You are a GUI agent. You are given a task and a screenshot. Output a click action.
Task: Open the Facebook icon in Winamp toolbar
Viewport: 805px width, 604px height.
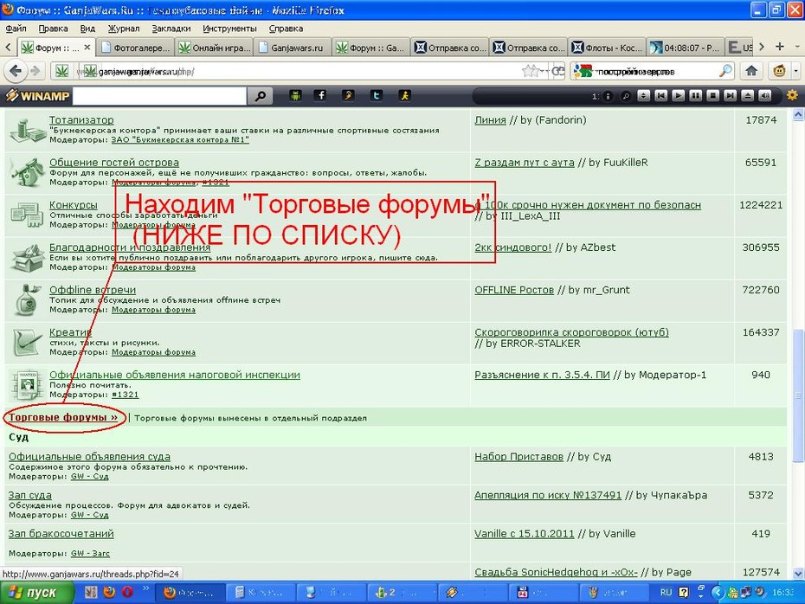click(x=320, y=95)
